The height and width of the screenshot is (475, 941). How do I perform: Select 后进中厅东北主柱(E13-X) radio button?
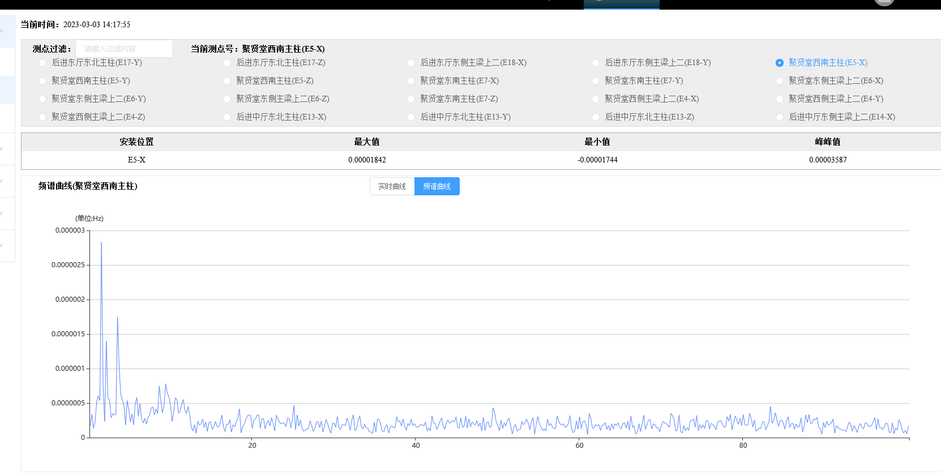(x=227, y=117)
